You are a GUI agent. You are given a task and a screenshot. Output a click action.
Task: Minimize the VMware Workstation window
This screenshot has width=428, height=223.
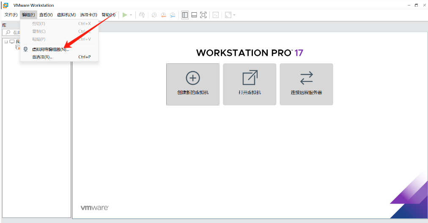pyautogui.click(x=409, y=5)
